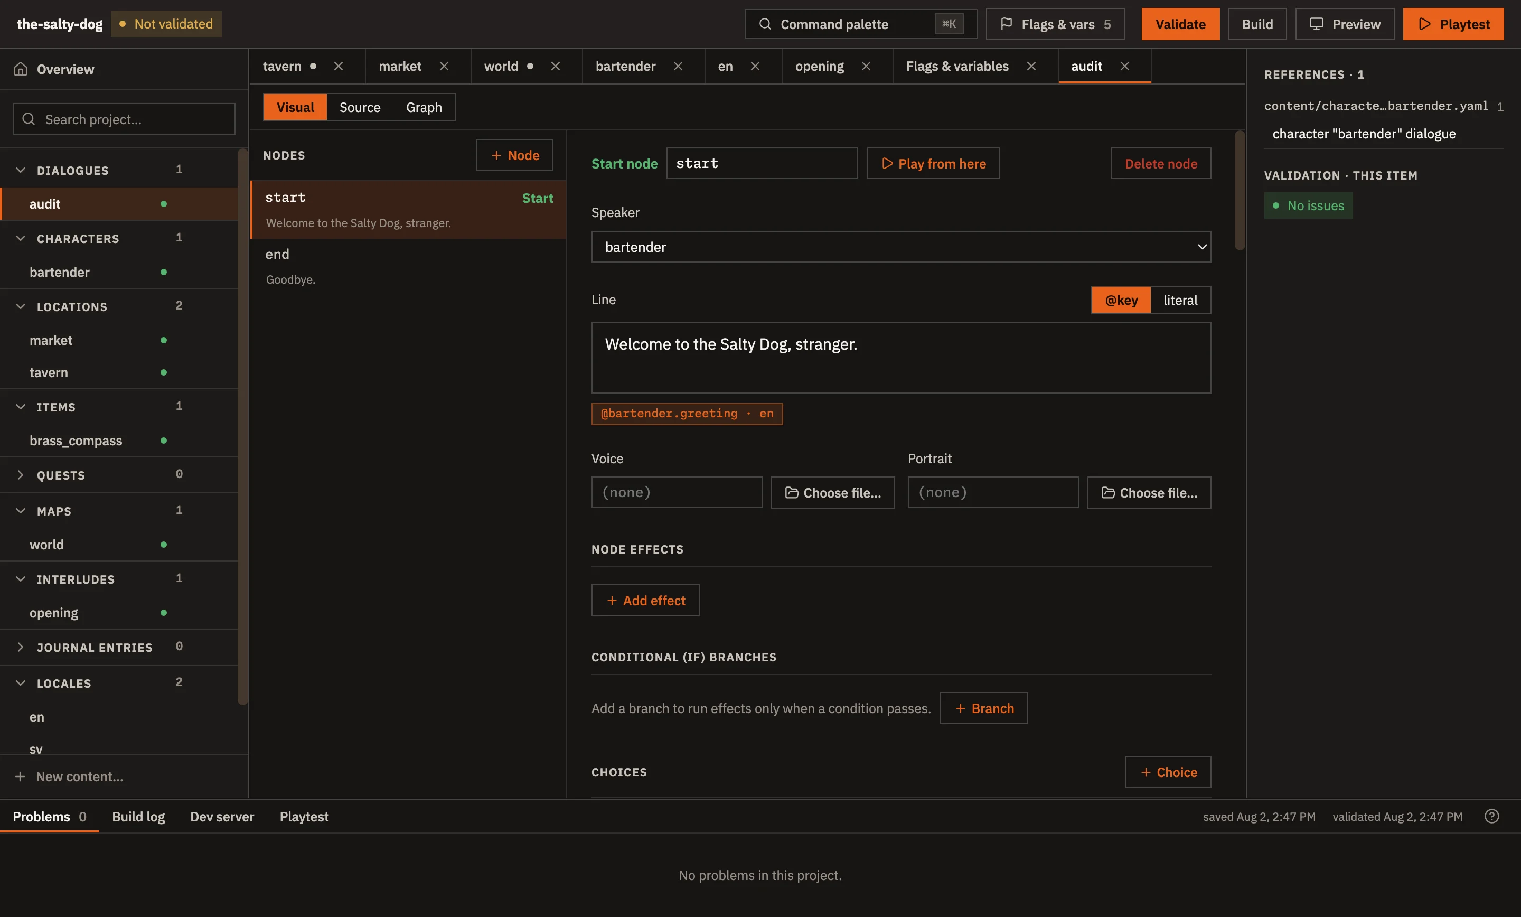Select the Visual view mode
Viewport: 1521px width, 917px height.
point(295,107)
